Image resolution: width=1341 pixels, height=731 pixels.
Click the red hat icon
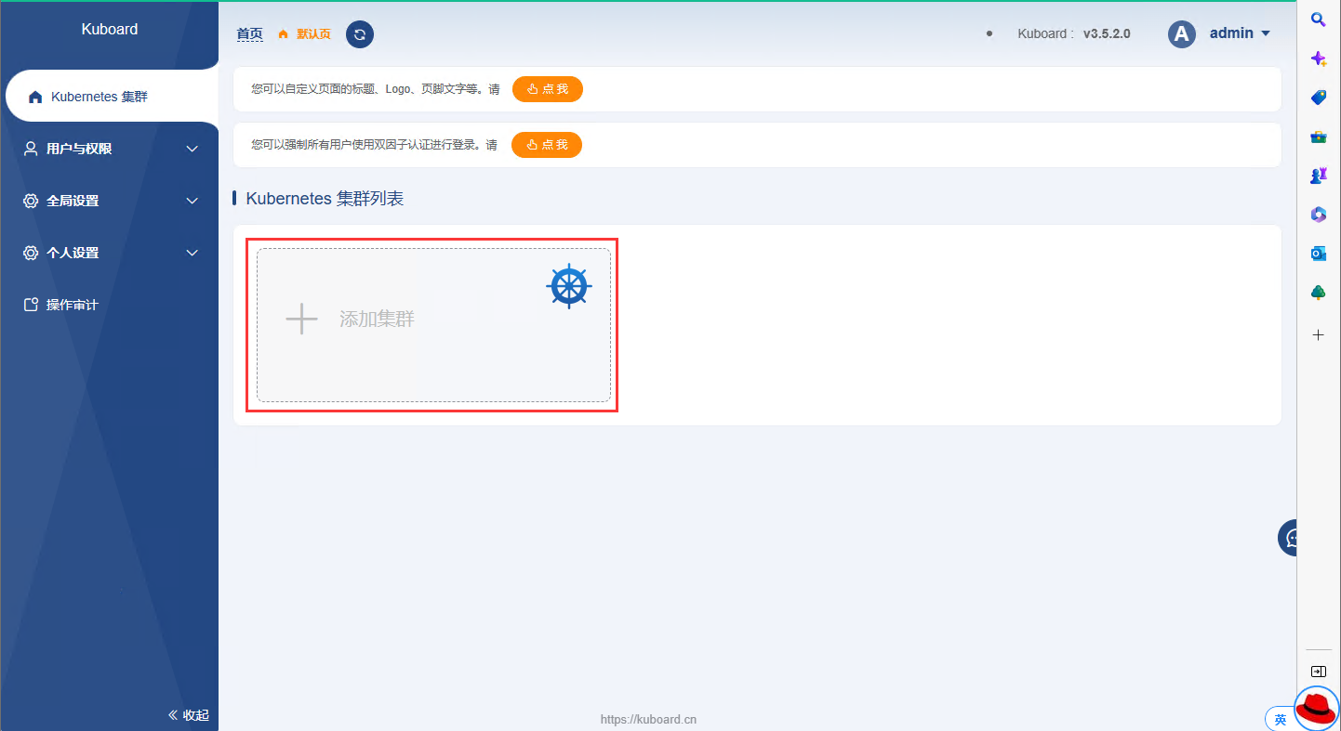[1317, 708]
